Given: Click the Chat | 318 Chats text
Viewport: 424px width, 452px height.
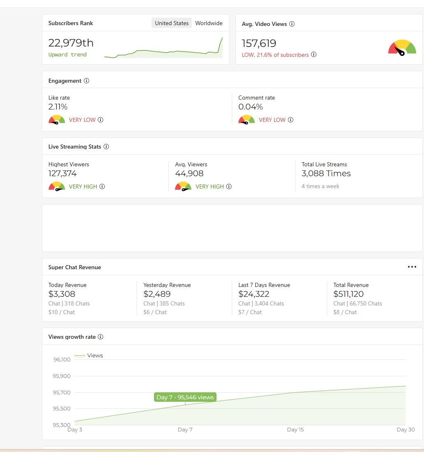Looking at the screenshot, I should [69, 303].
